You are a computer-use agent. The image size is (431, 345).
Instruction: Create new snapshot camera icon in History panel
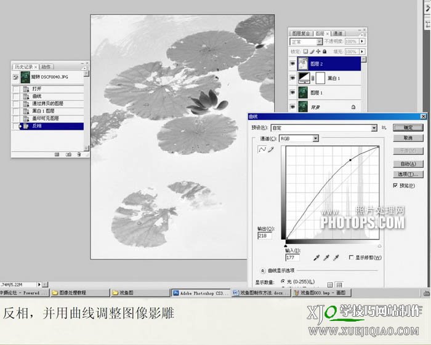68,154
